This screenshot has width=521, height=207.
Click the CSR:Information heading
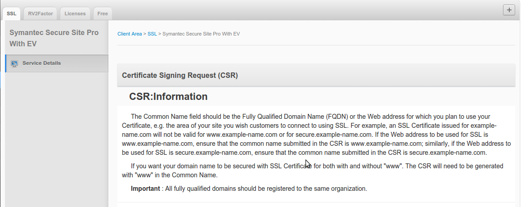[x=168, y=97]
